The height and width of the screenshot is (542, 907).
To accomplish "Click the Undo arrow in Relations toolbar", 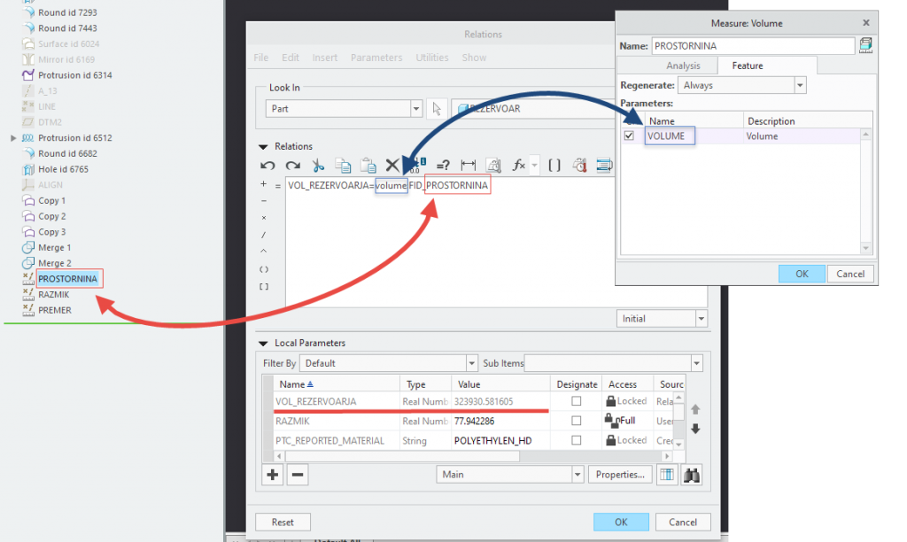I will 267,165.
